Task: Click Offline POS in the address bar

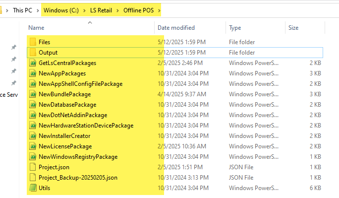Action: pyautogui.click(x=139, y=10)
